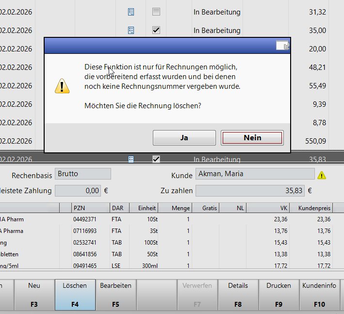
Task: Print using the Drucken F9 button
Action: pyautogui.click(x=278, y=295)
